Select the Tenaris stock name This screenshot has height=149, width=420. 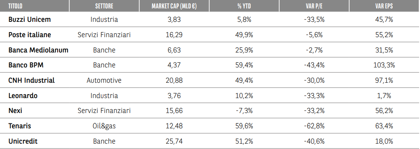click(20, 126)
